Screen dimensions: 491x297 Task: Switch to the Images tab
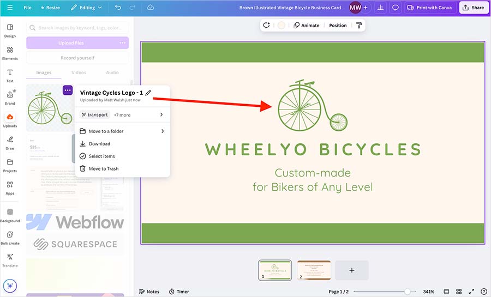(44, 72)
